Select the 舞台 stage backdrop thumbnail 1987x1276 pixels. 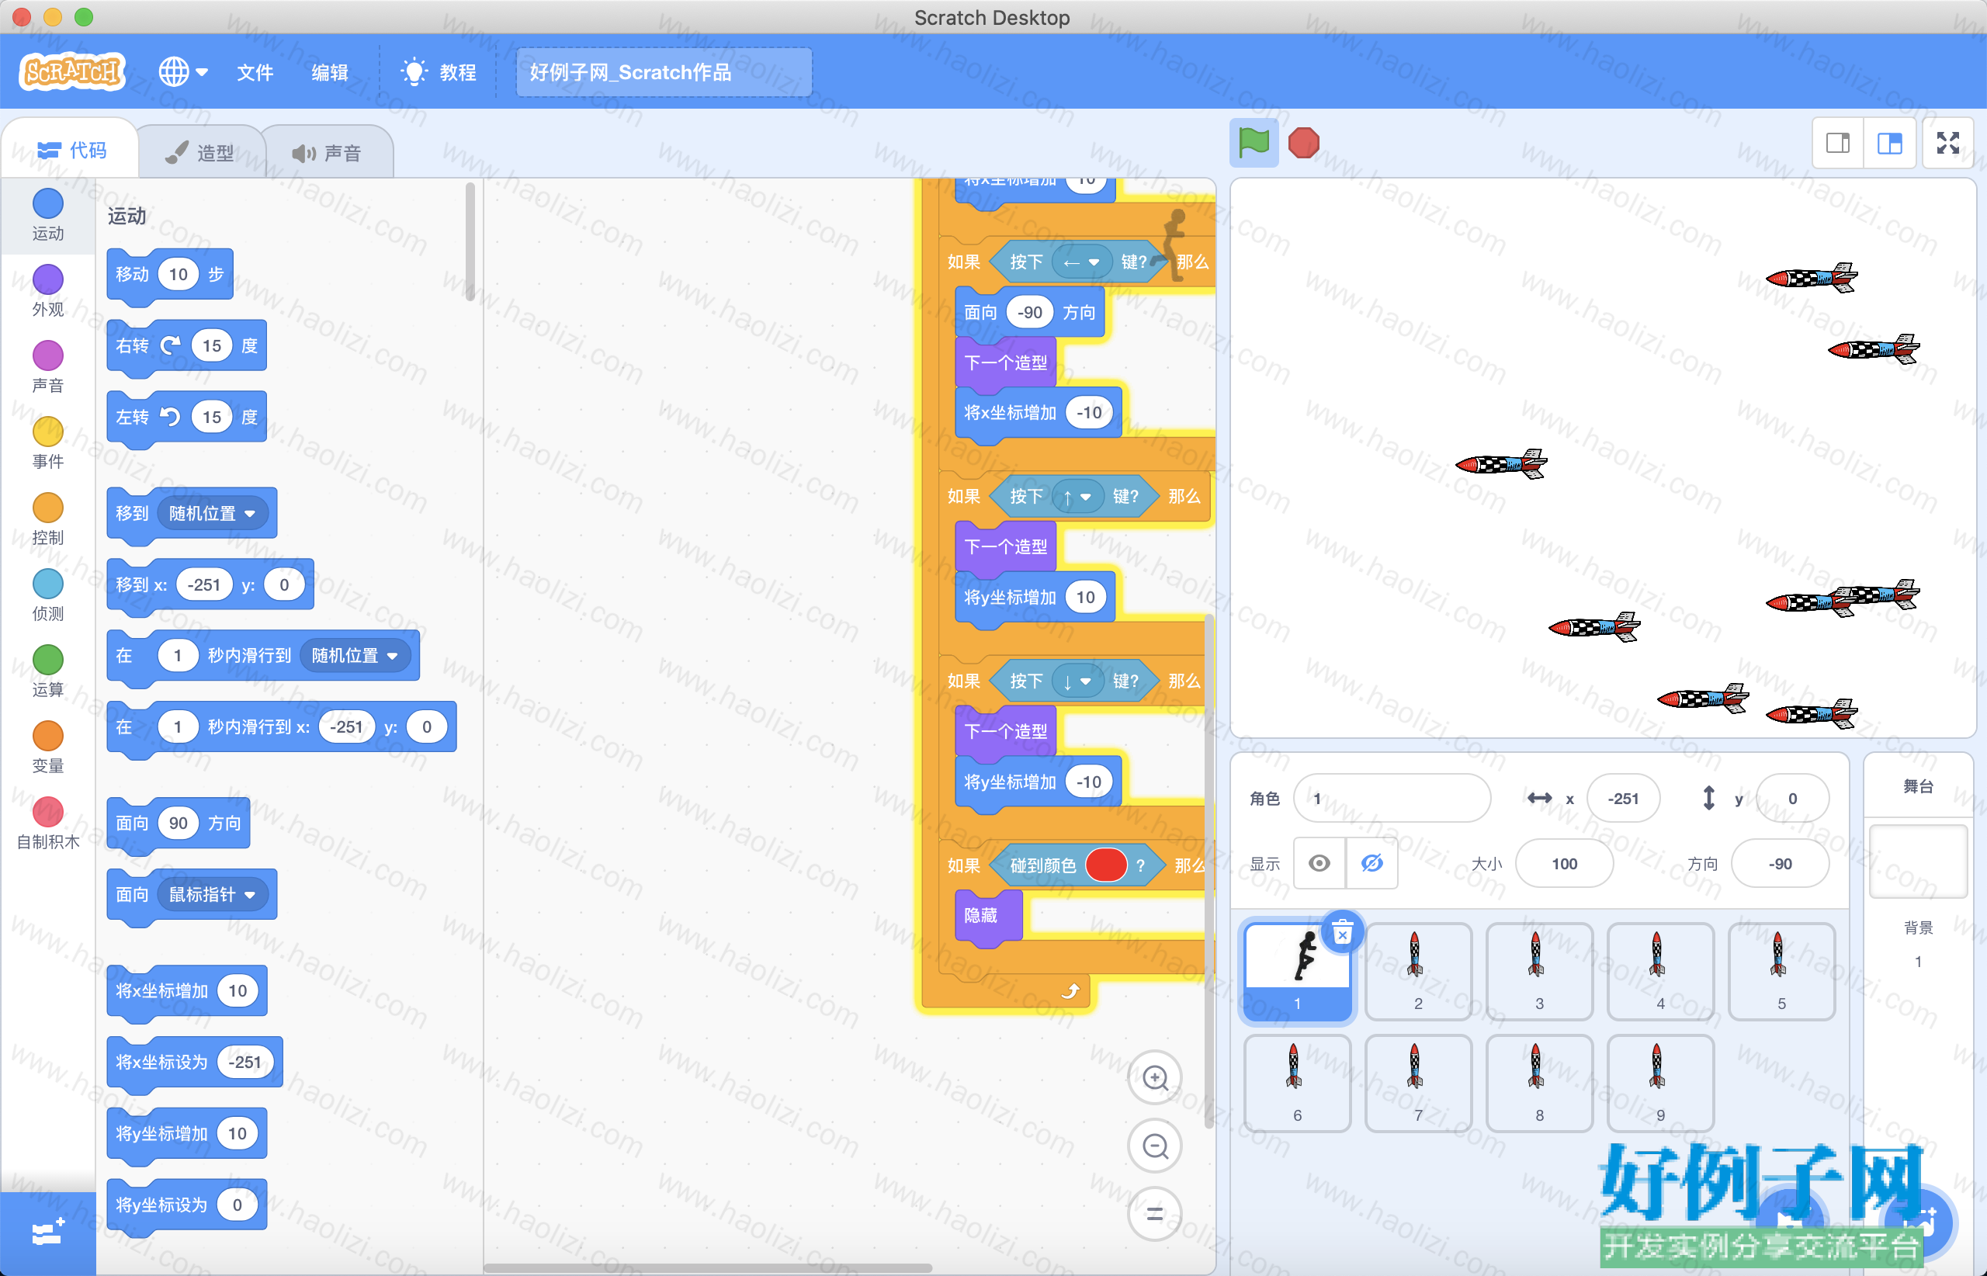click(x=1917, y=861)
